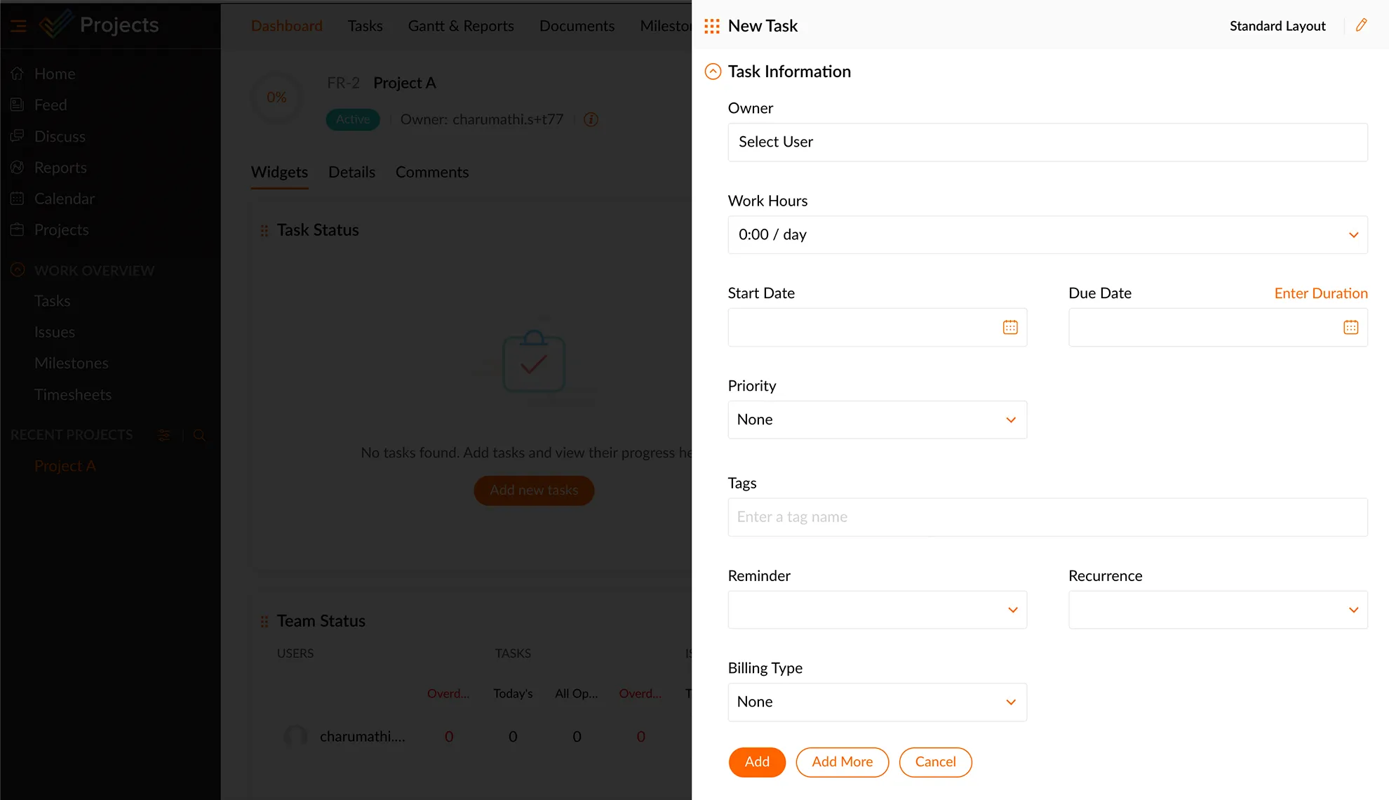Click the info icon next to Project A owner
Screen dimensions: 1389x800
(592, 119)
